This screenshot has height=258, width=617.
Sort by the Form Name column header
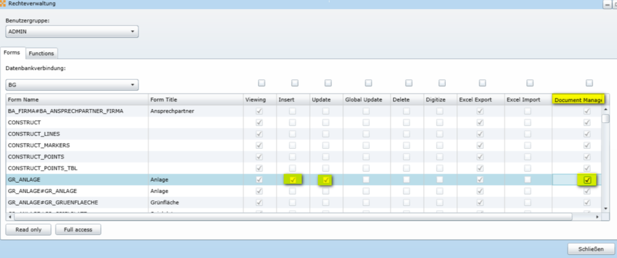coord(77,99)
